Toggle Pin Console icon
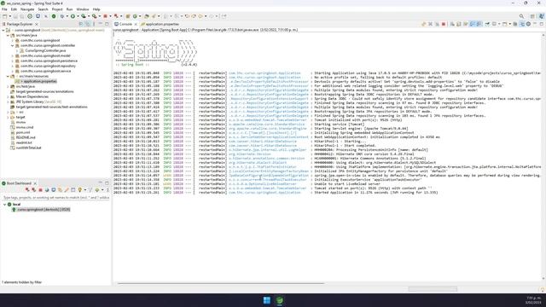Viewport: 546px width, 307px height. [x=487, y=24]
